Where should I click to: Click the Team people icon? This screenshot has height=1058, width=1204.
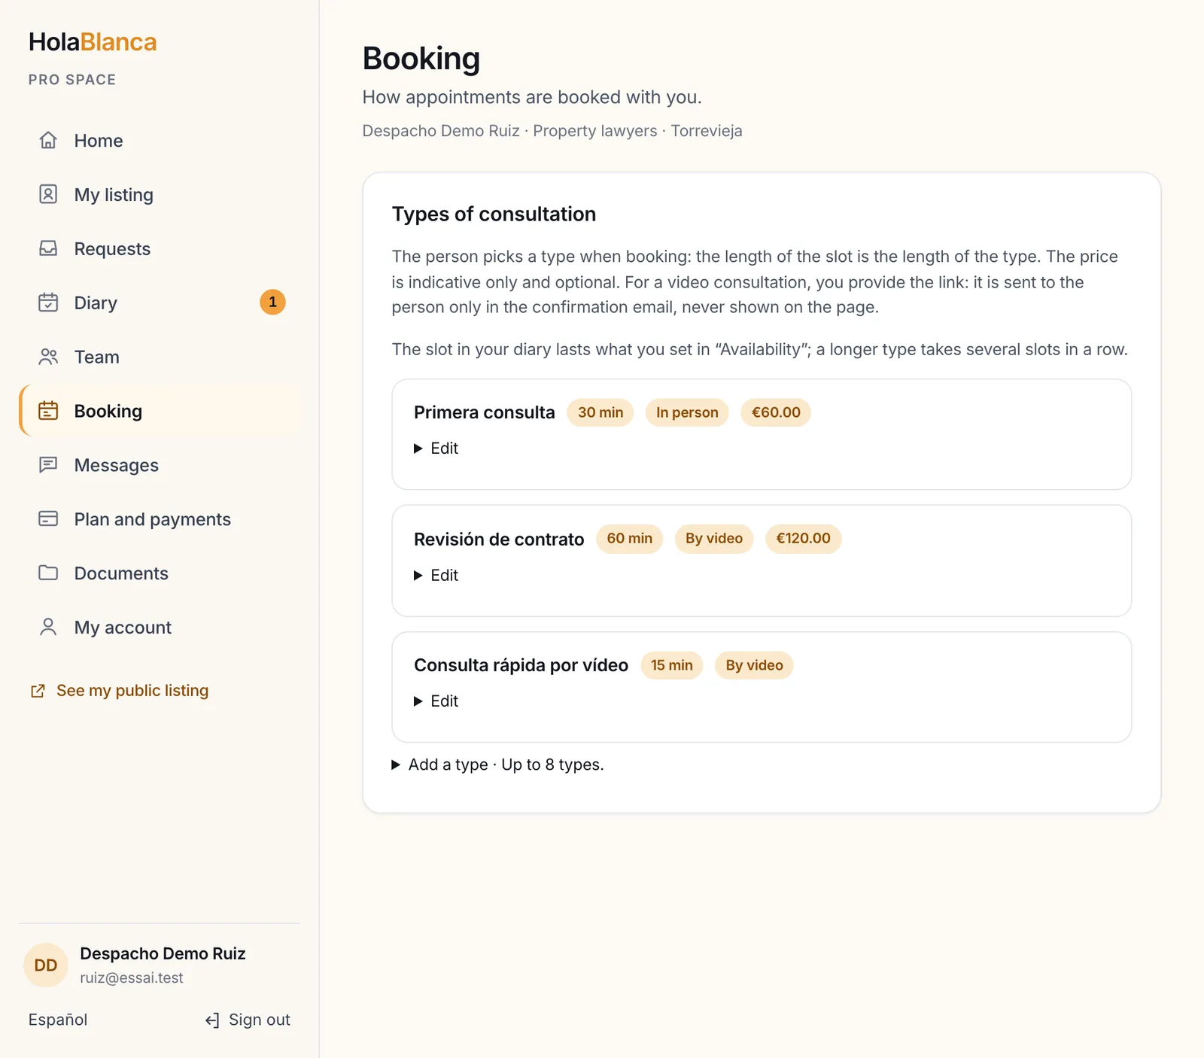(48, 357)
